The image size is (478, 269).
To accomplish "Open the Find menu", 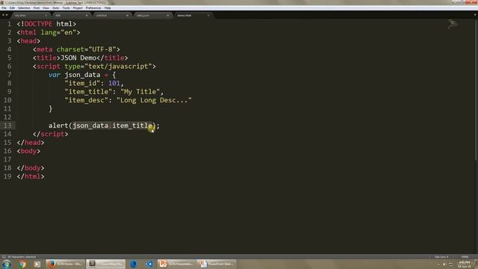I will (37, 8).
